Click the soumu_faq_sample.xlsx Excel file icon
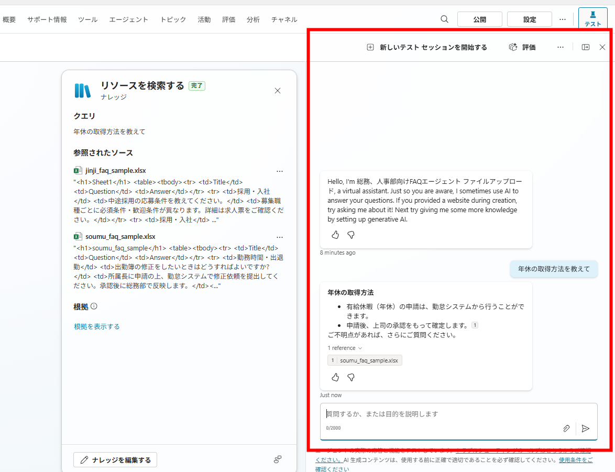The height and width of the screenshot is (472, 615). [x=78, y=236]
